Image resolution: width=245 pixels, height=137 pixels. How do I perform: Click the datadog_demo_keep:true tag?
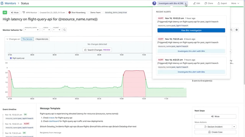(116, 12)
